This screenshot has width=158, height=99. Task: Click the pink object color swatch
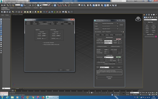click(x=156, y=37)
